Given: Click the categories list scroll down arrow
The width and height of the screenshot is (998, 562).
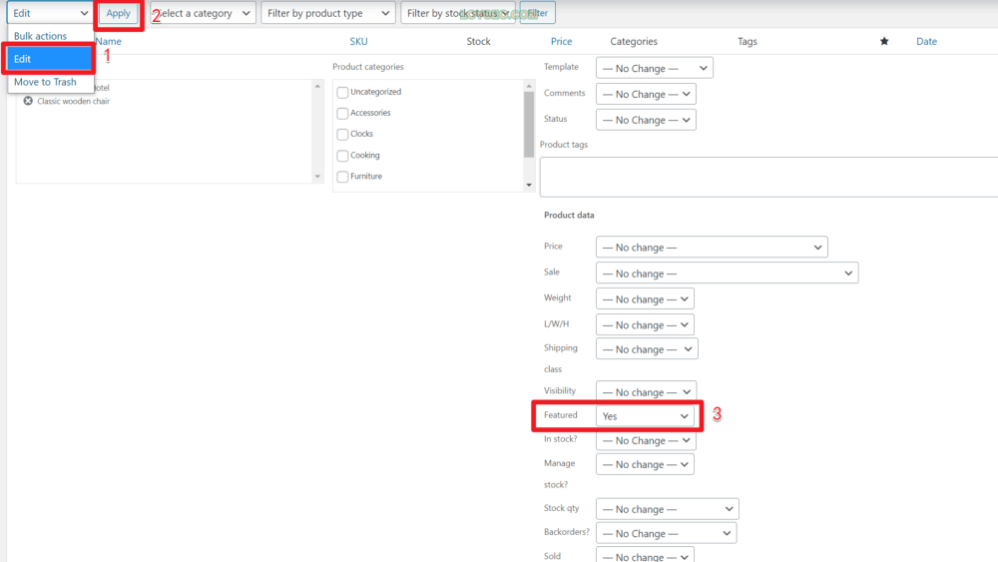Looking at the screenshot, I should pos(529,186).
